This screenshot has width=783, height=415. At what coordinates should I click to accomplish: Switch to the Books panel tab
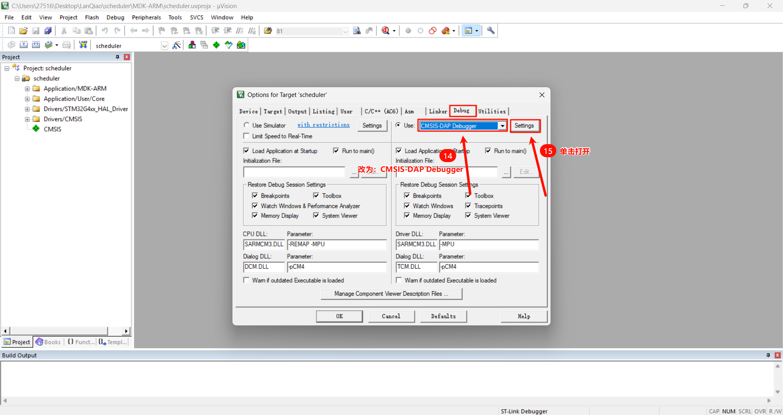click(48, 342)
